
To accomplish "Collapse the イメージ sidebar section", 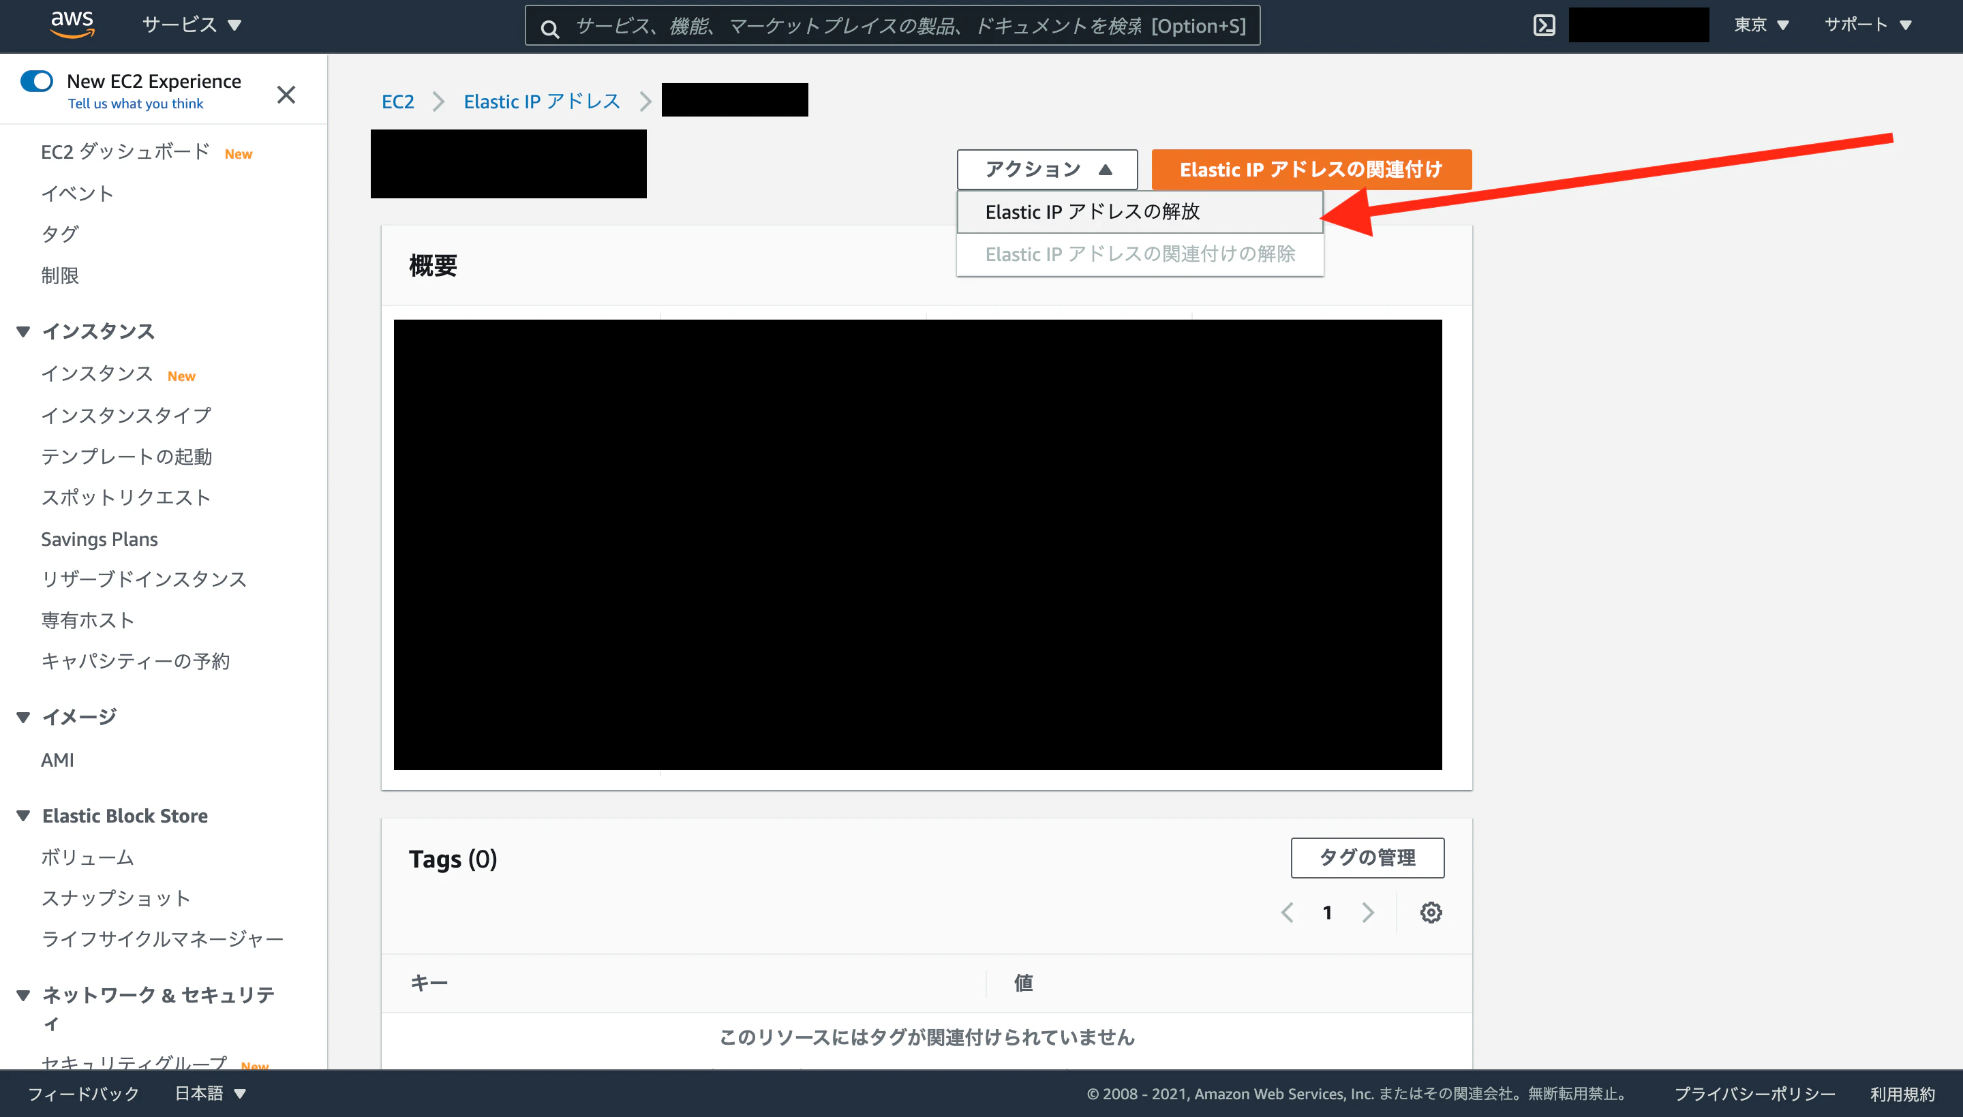I will click(x=23, y=718).
